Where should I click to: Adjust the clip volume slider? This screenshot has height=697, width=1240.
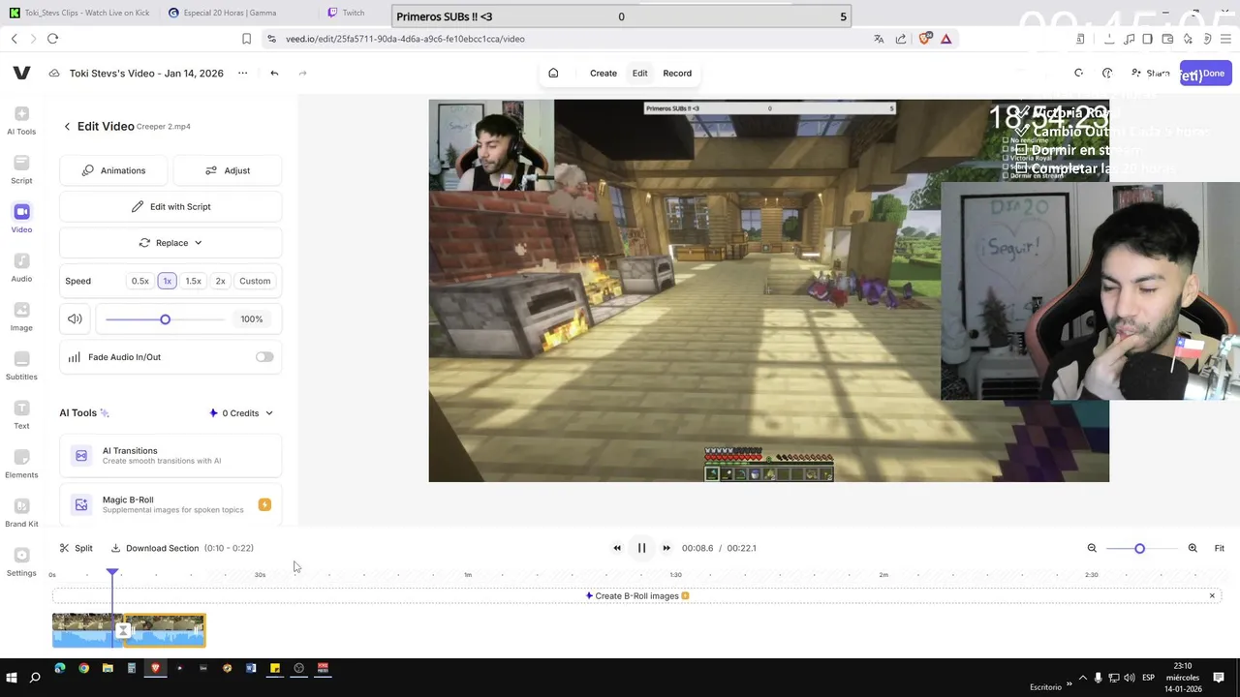pos(165,319)
